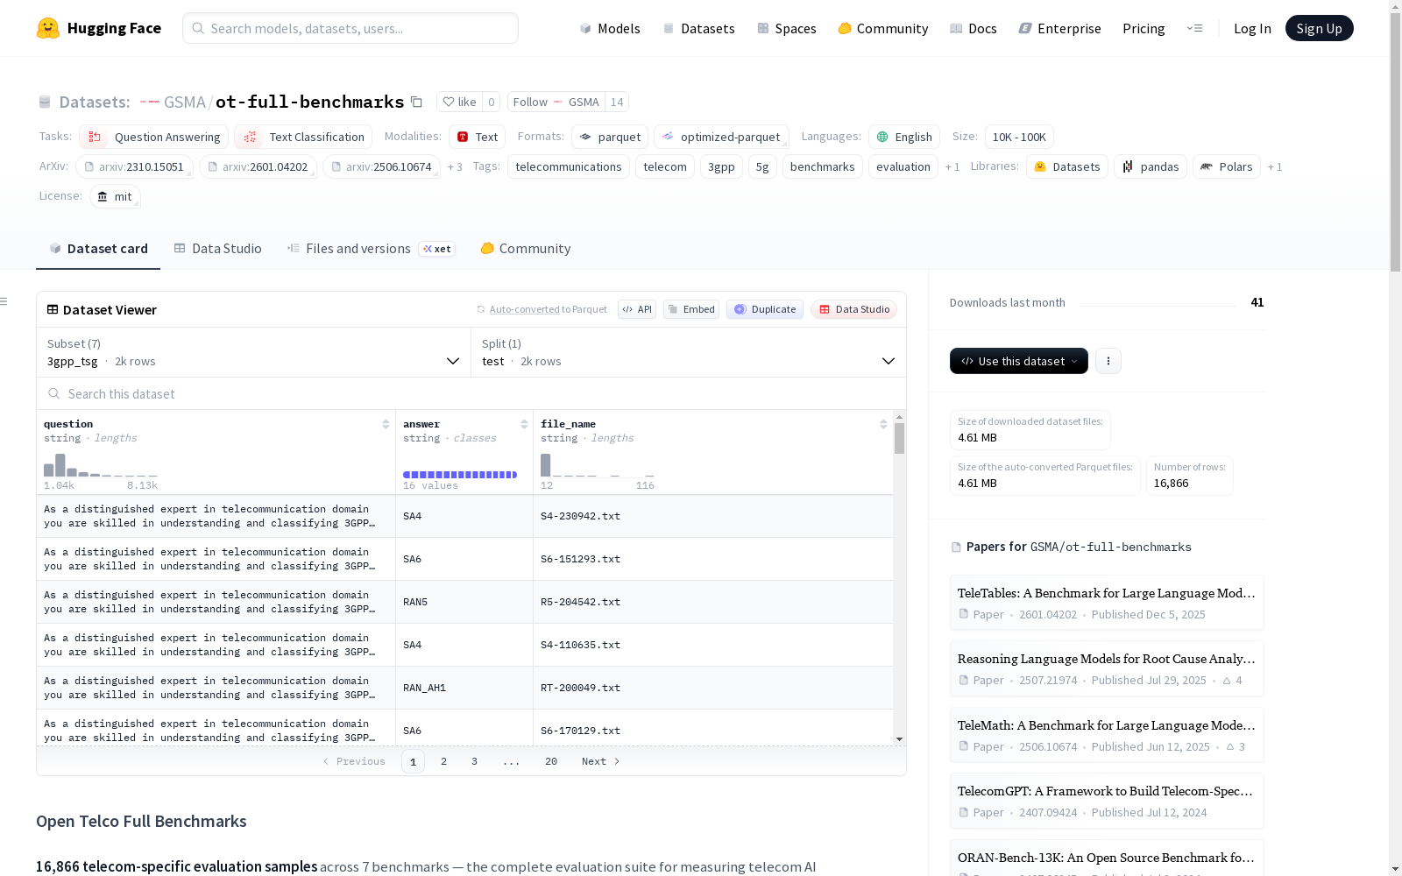Focus the Search models, datasets, users field

coord(350,28)
